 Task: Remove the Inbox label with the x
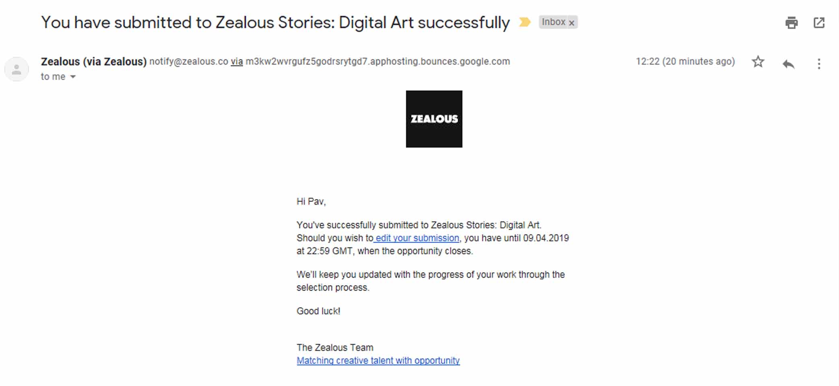coord(572,23)
